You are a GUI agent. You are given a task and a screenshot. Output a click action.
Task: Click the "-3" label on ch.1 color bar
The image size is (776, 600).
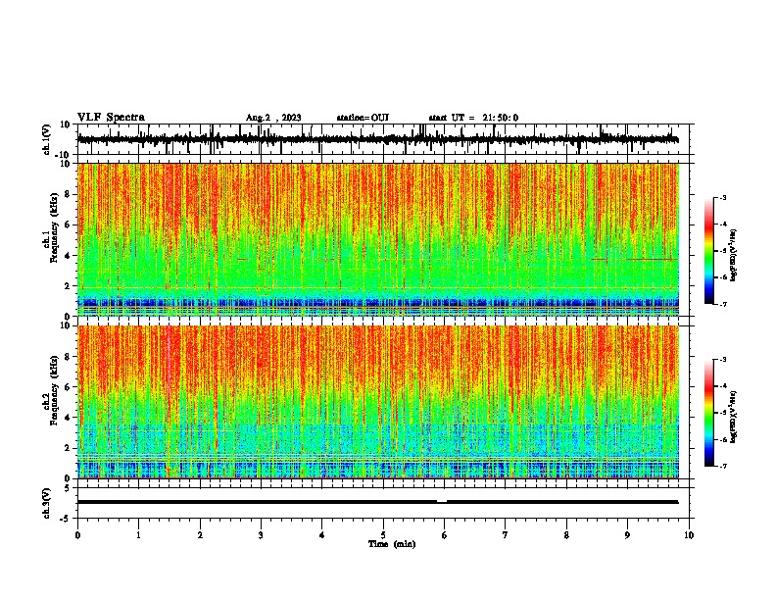coord(722,197)
